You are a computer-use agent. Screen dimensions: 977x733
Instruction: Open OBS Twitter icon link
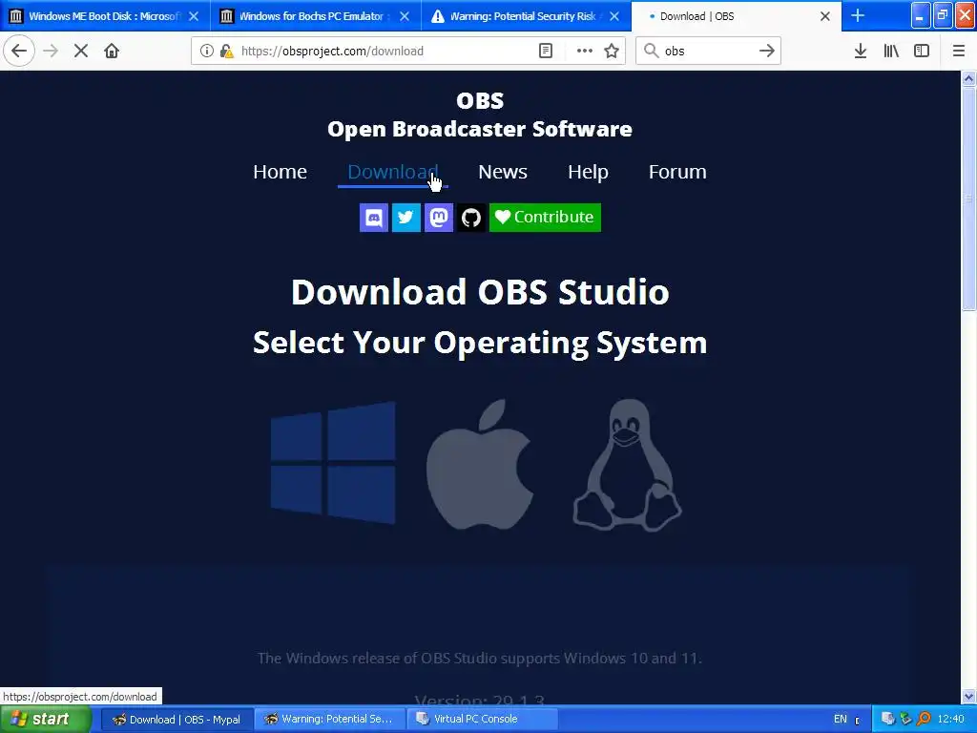406,218
